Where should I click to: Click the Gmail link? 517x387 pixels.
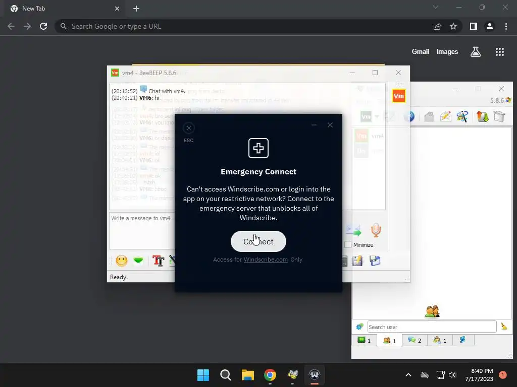tap(420, 52)
